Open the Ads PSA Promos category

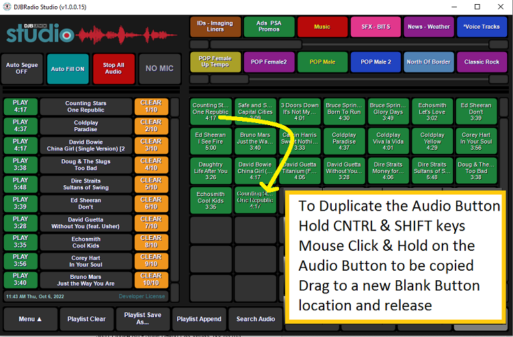(269, 27)
